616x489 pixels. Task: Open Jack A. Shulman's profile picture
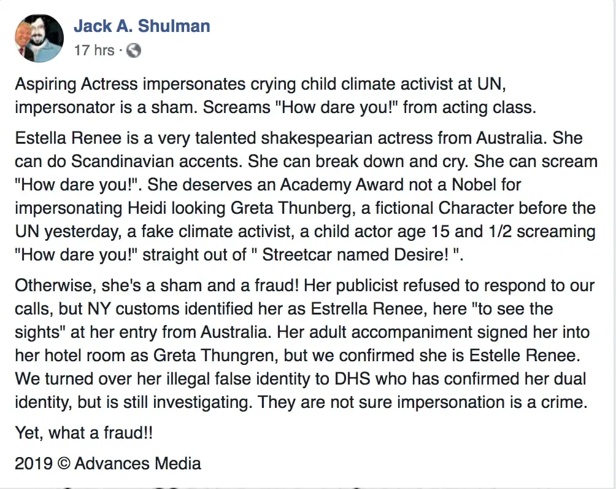[39, 38]
